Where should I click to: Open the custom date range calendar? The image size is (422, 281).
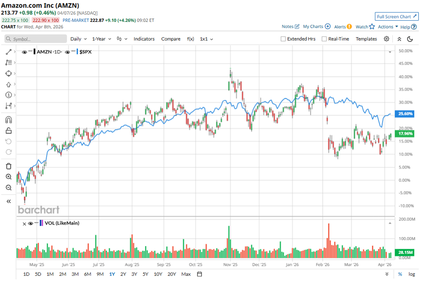199,274
